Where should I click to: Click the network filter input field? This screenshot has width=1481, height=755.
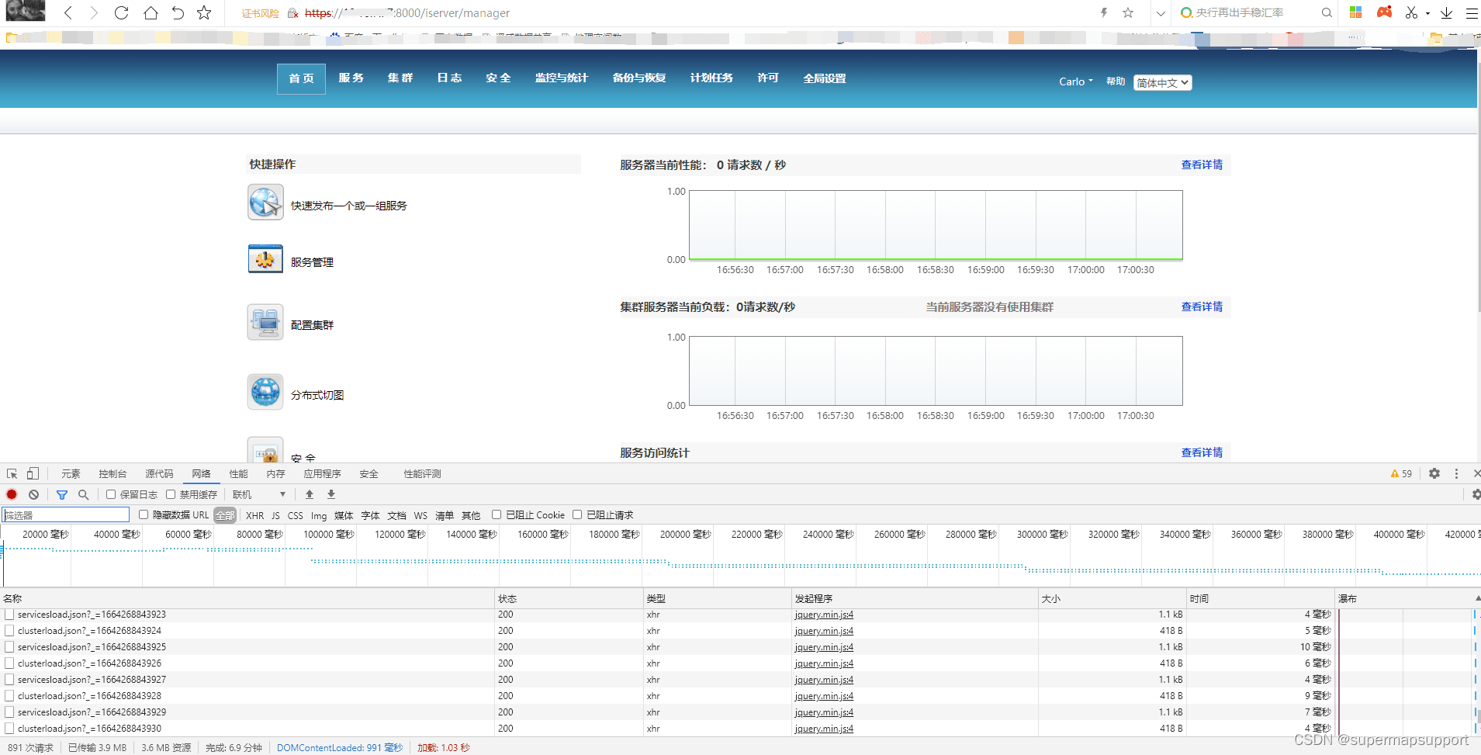66,515
